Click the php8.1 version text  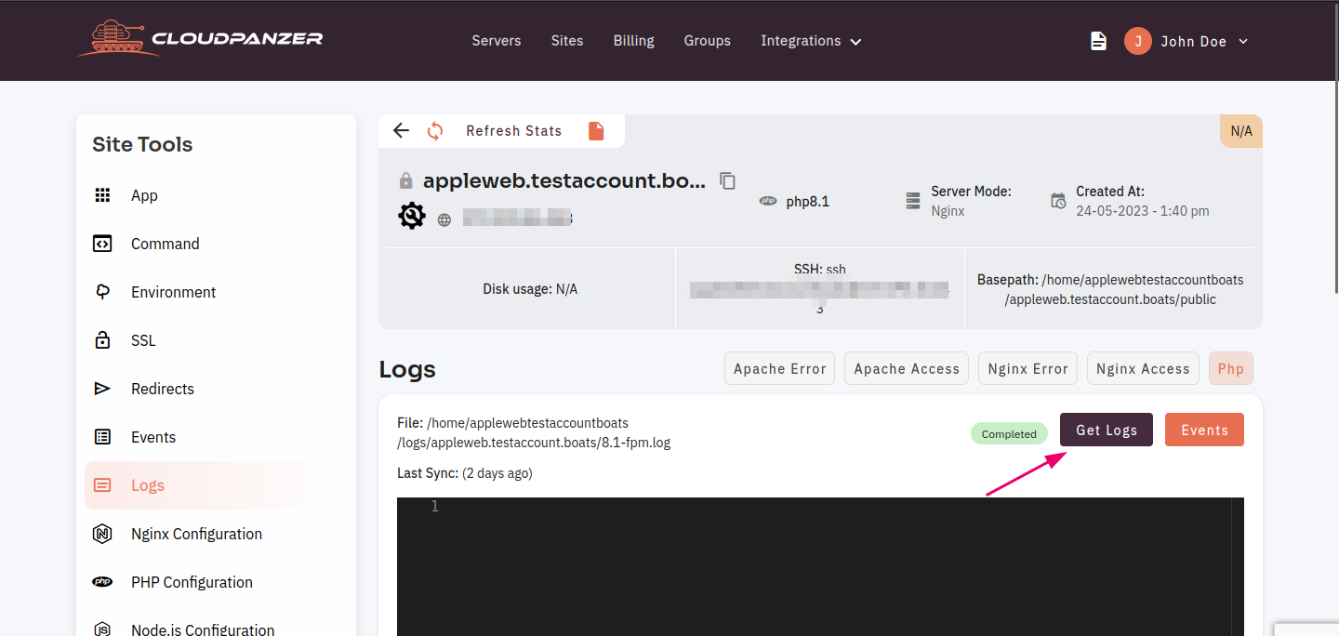point(808,201)
